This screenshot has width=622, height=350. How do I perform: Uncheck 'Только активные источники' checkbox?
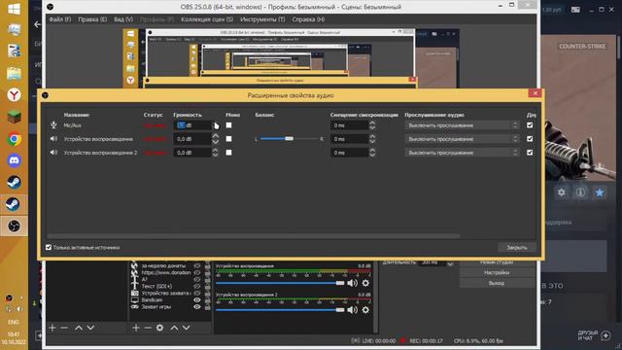[x=49, y=247]
